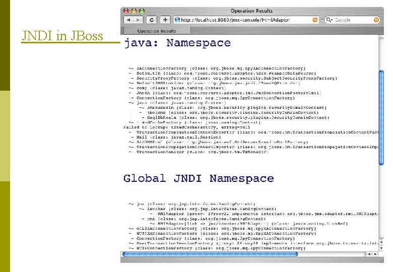Add a bookmark with the plus button
This screenshot has width=393, height=272.
165,20
